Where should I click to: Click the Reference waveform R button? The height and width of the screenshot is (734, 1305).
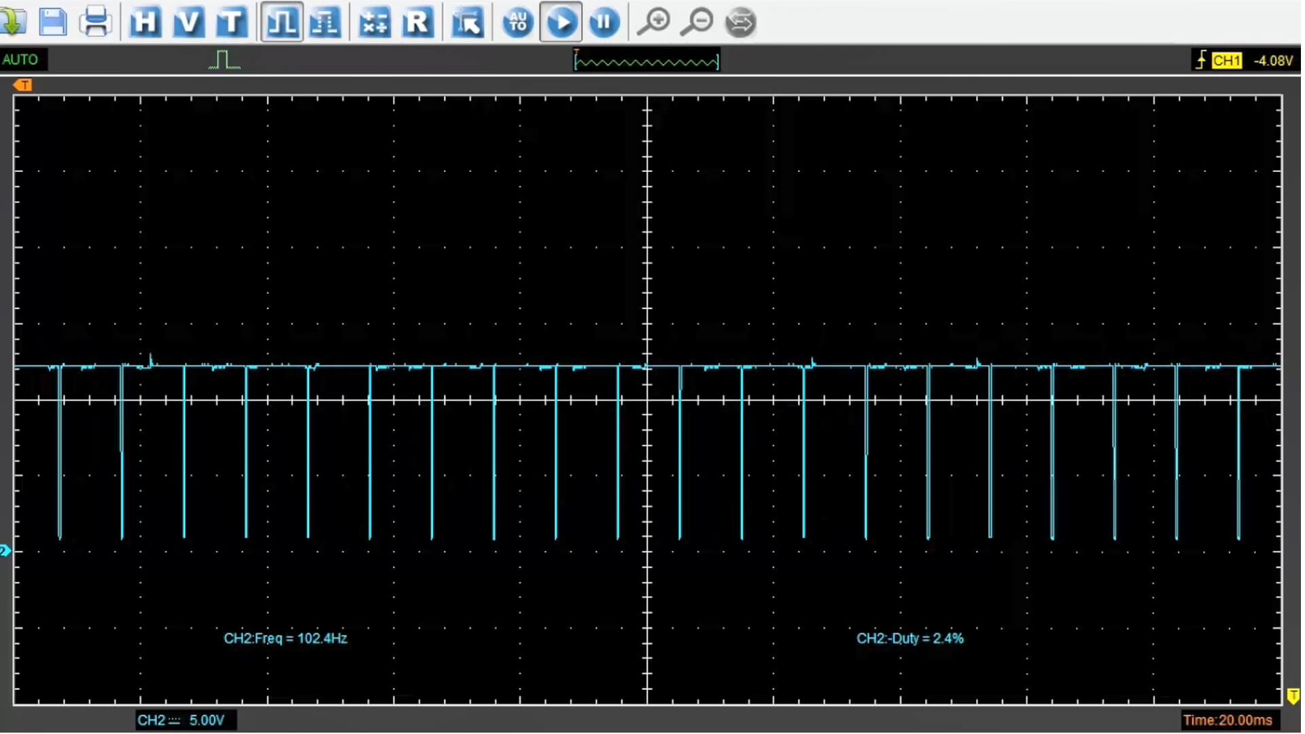[417, 22]
